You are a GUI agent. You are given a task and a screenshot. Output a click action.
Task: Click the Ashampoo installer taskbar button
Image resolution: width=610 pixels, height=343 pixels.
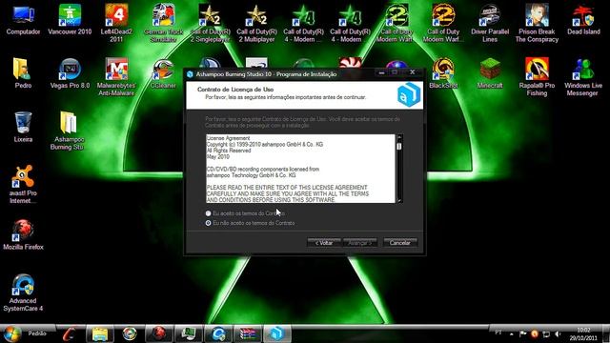pos(277,333)
